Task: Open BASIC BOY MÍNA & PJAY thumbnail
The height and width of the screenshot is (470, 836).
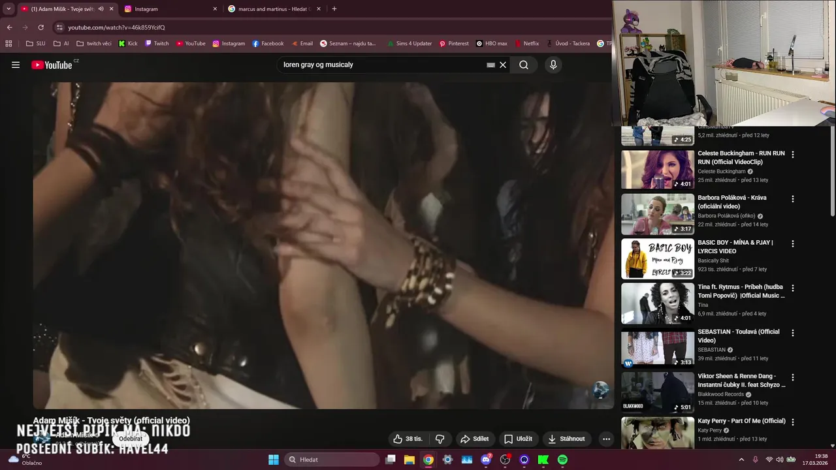Action: click(x=658, y=258)
